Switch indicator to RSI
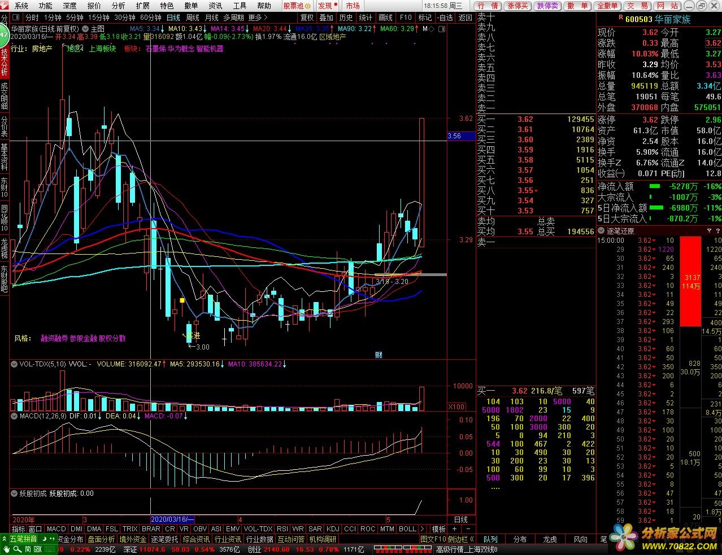The image size is (722, 555). [282, 529]
